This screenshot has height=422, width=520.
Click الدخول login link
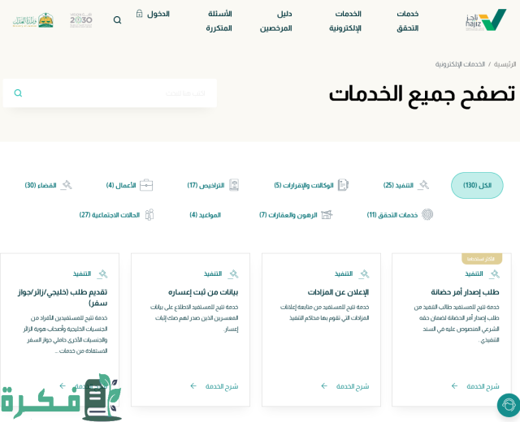point(158,14)
